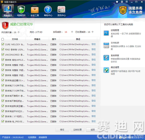Click the 痕迹清理 title text
The height and width of the screenshot is (140, 145).
point(115,67)
